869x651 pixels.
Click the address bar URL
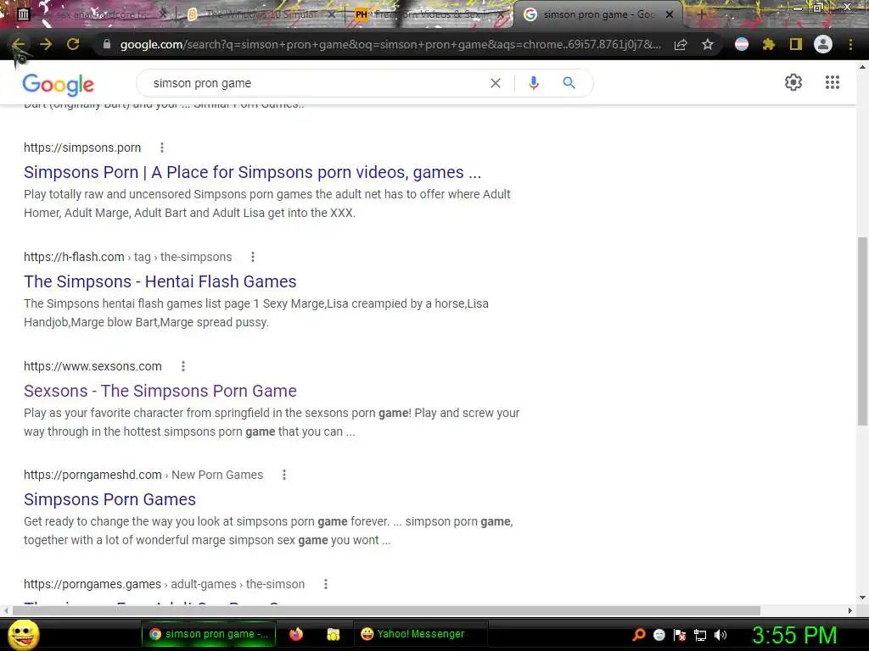tap(390, 44)
